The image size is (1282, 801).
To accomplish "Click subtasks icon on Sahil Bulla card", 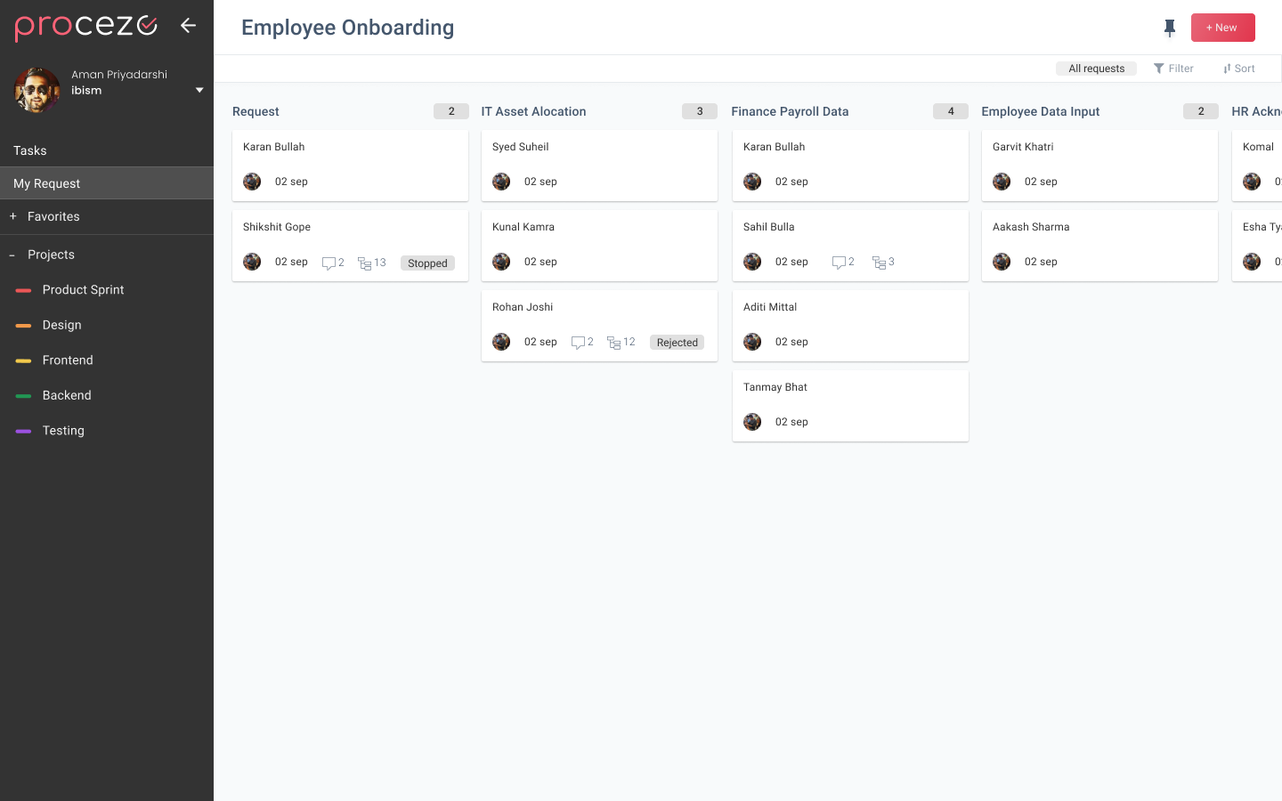I will (x=879, y=263).
